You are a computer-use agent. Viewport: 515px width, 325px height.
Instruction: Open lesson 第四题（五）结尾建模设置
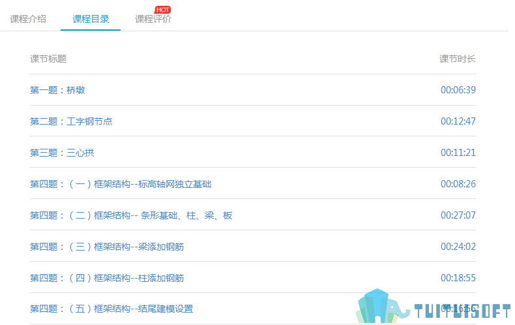[111, 309]
